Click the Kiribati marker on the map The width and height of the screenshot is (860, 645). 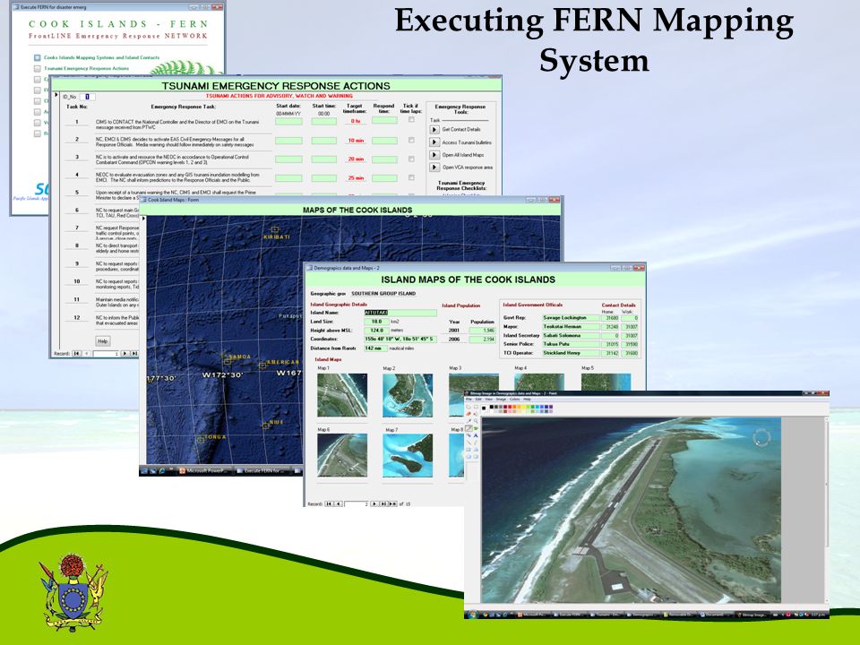click(x=275, y=229)
